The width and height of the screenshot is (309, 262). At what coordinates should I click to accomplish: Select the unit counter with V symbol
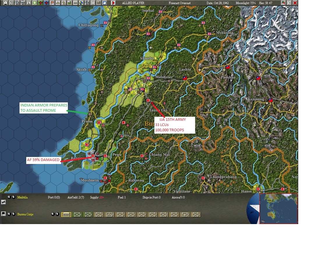pyautogui.click(x=185, y=215)
